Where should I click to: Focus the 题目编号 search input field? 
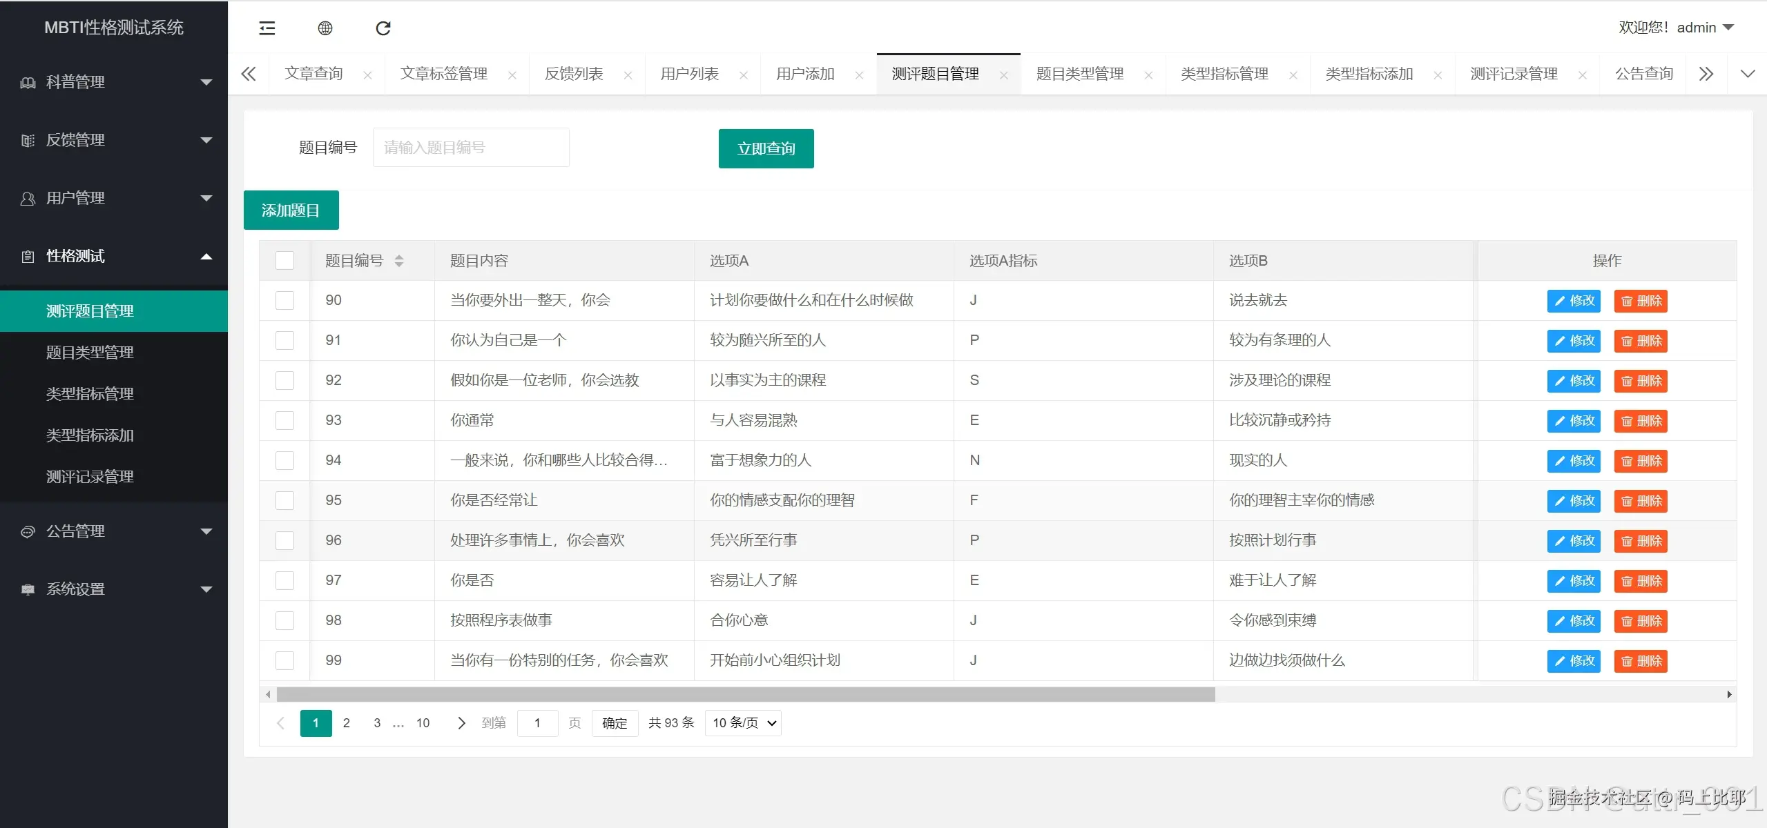pos(471,148)
